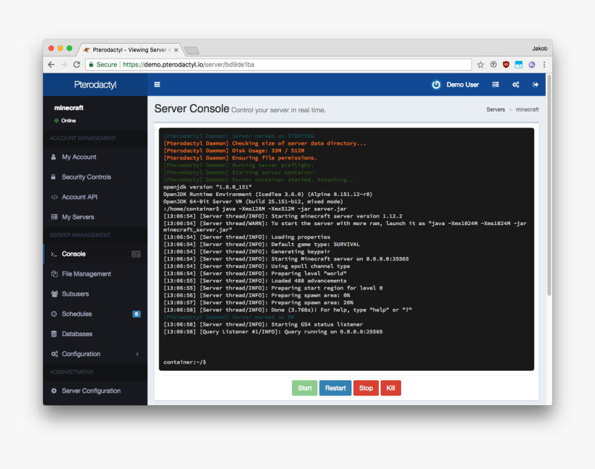This screenshot has width=595, height=469.
Task: Click the red shield extension icon
Action: click(506, 64)
